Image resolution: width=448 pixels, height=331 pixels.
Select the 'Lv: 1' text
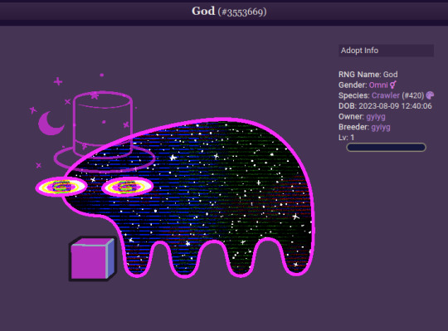click(x=346, y=138)
